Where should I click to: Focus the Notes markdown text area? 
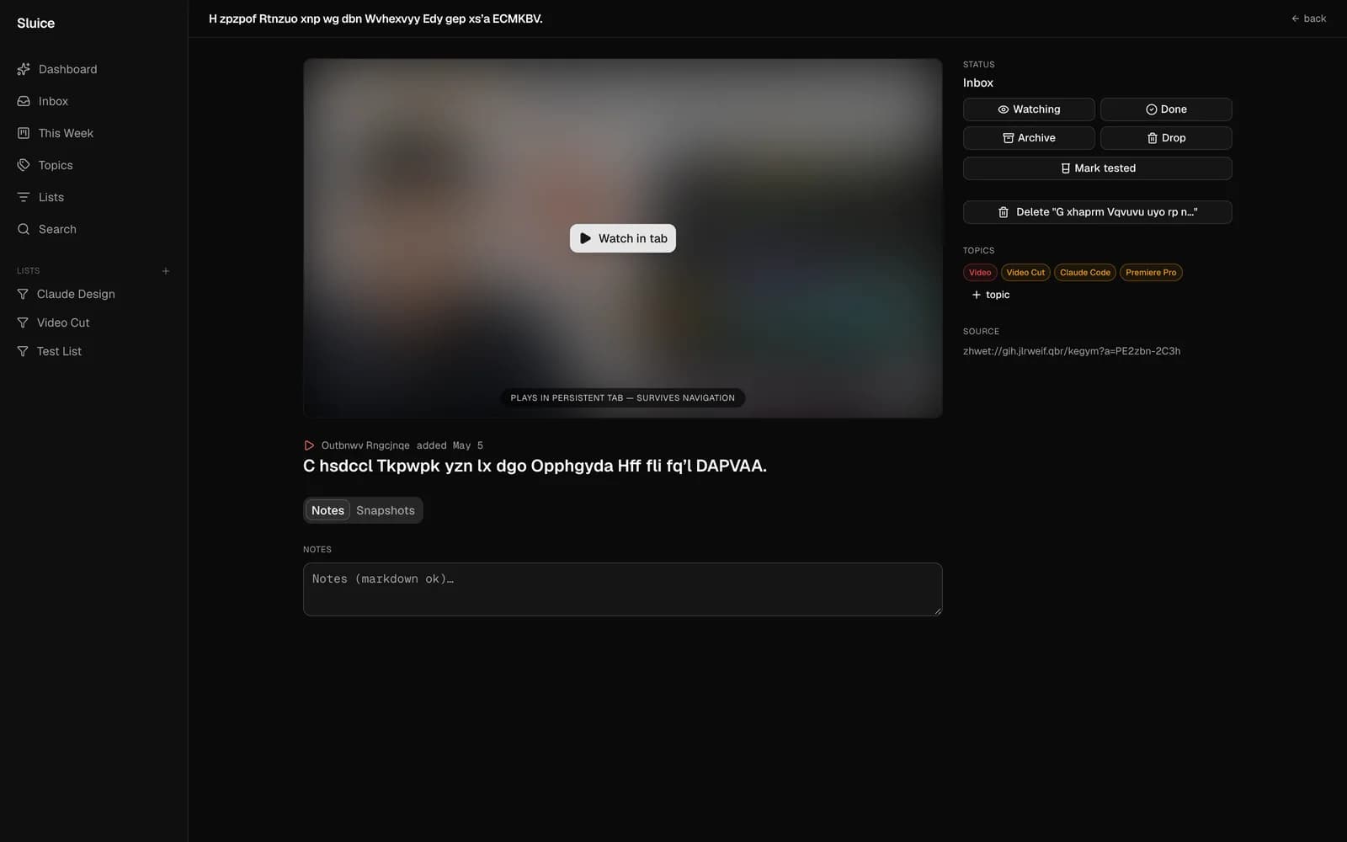coord(623,589)
